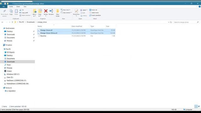Select This PC in navigation pane
The width and height of the screenshot is (201, 113).
pos(8,49)
